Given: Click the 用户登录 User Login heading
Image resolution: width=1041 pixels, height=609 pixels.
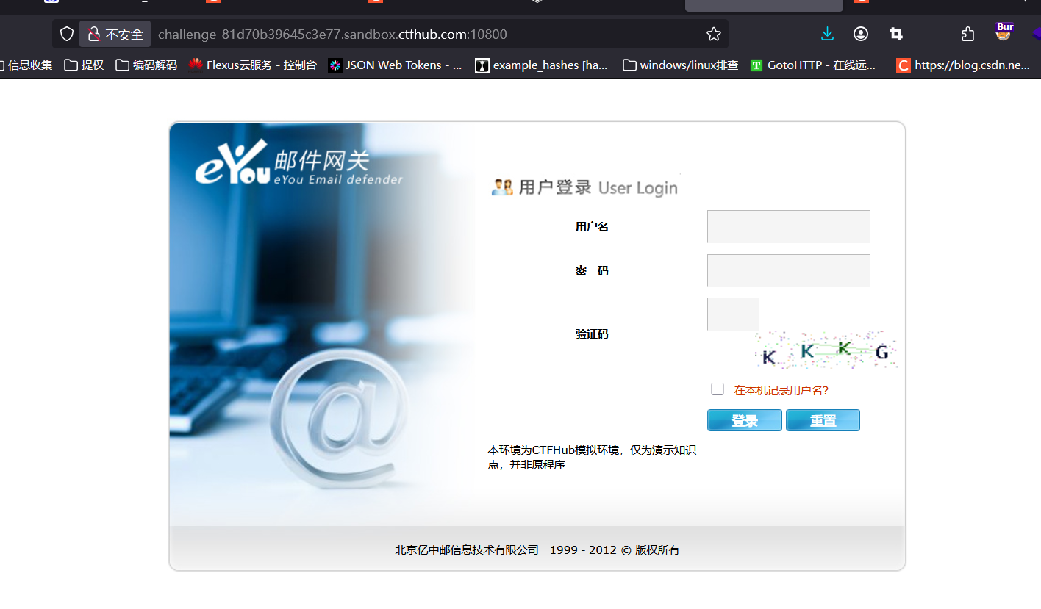Looking at the screenshot, I should pos(598,187).
